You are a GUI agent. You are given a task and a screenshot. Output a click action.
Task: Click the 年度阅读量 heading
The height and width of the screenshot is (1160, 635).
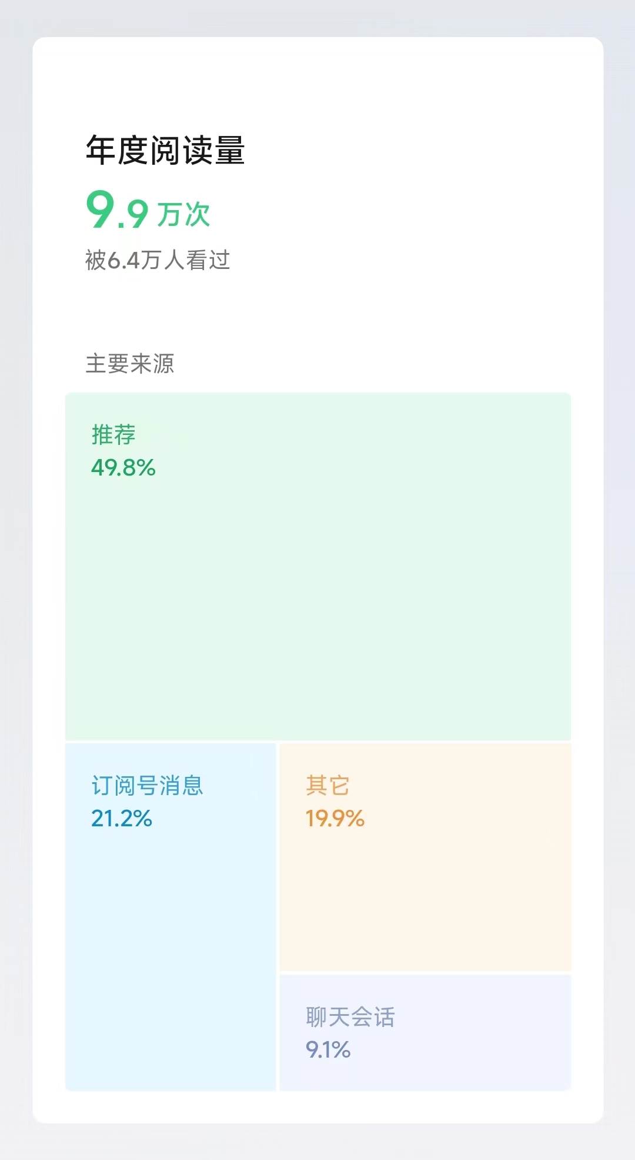[165, 151]
